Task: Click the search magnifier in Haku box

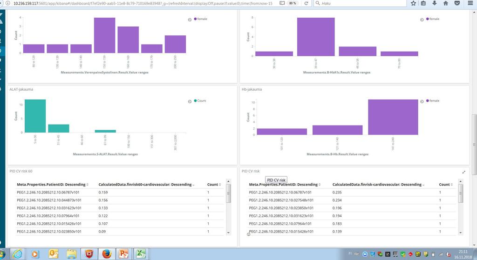Action: (x=318, y=3)
